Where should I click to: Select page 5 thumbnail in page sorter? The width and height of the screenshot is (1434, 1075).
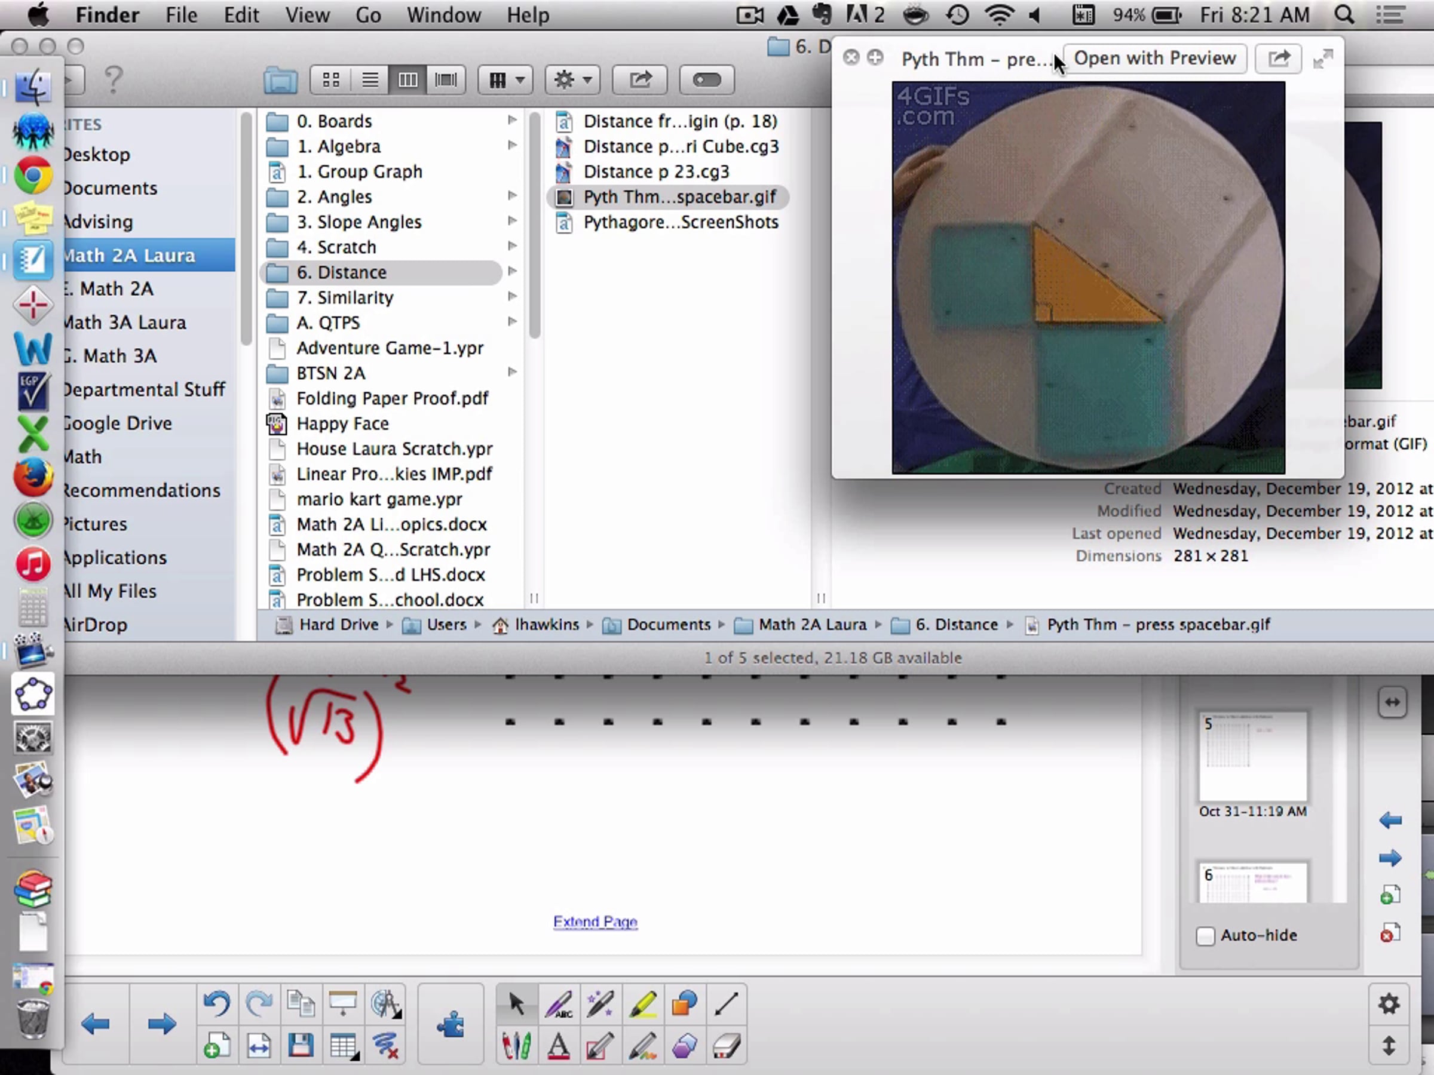click(x=1252, y=755)
